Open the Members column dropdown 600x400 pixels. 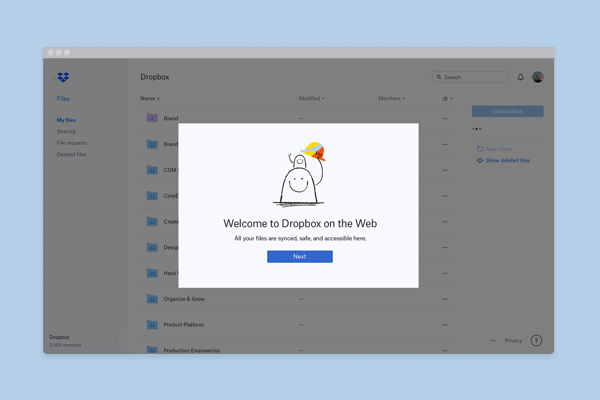pos(392,98)
